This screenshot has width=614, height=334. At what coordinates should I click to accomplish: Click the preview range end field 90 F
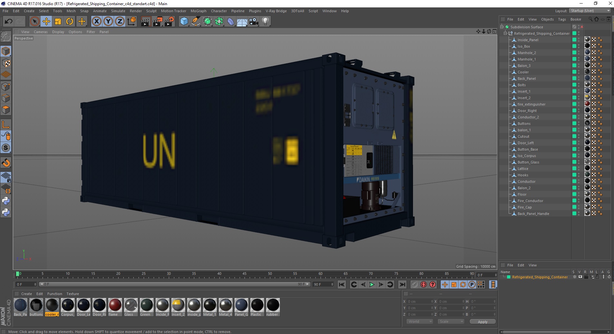[323, 284]
